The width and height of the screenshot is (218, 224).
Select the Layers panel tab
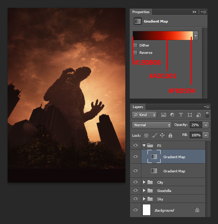click(x=138, y=107)
